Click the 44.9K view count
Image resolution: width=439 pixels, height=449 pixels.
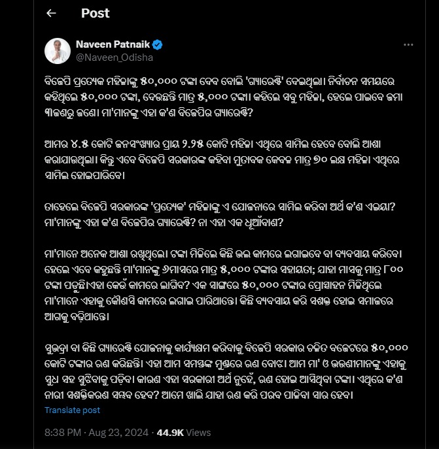click(171, 432)
